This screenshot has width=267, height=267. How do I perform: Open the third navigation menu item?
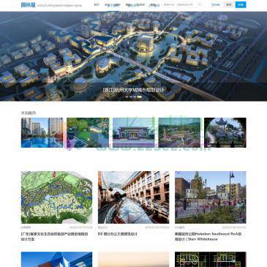(135, 5)
